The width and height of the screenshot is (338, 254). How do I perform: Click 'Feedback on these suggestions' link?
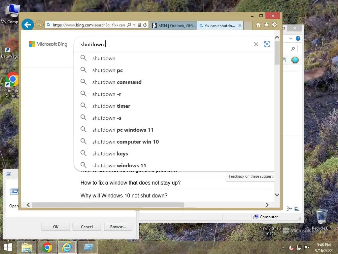252,177
